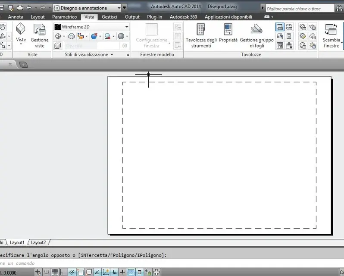Click the binoculars search icon
Screen dimensions: 344x276
tap(339, 8)
